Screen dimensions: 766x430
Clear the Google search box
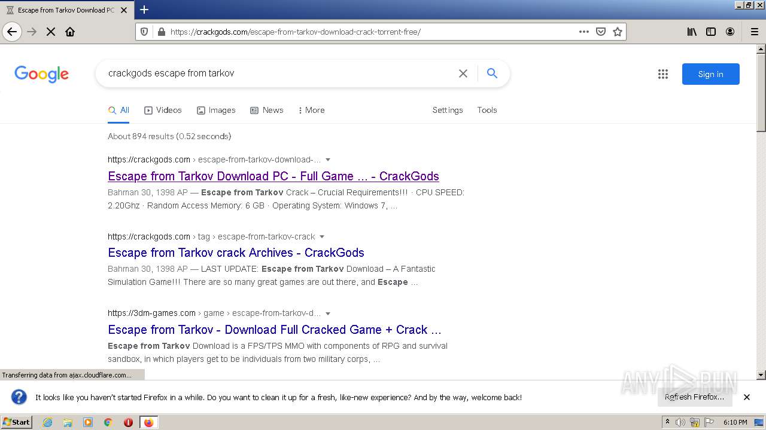pos(463,73)
